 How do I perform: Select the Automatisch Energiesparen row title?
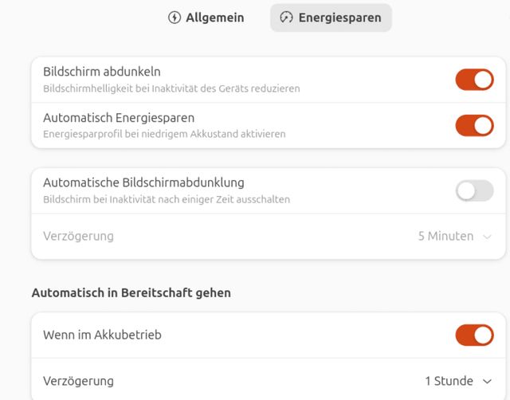click(x=119, y=118)
